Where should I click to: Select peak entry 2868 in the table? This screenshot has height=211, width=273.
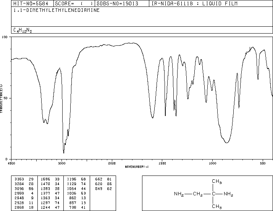24,207
